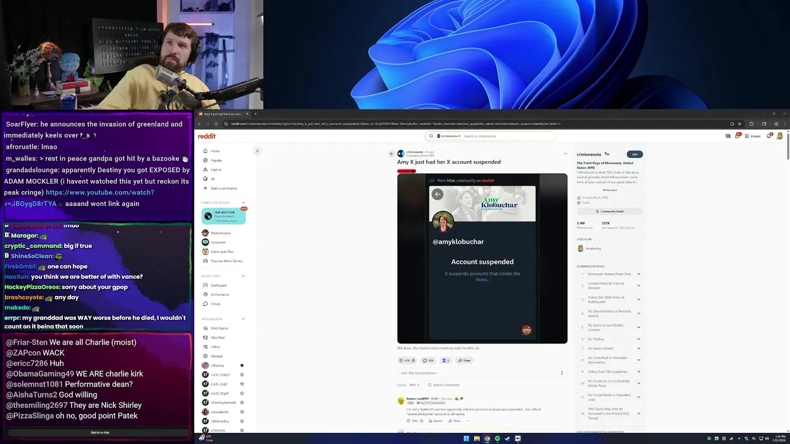
Task: Favorite r/a15_2xqtl with star
Action: [242, 384]
